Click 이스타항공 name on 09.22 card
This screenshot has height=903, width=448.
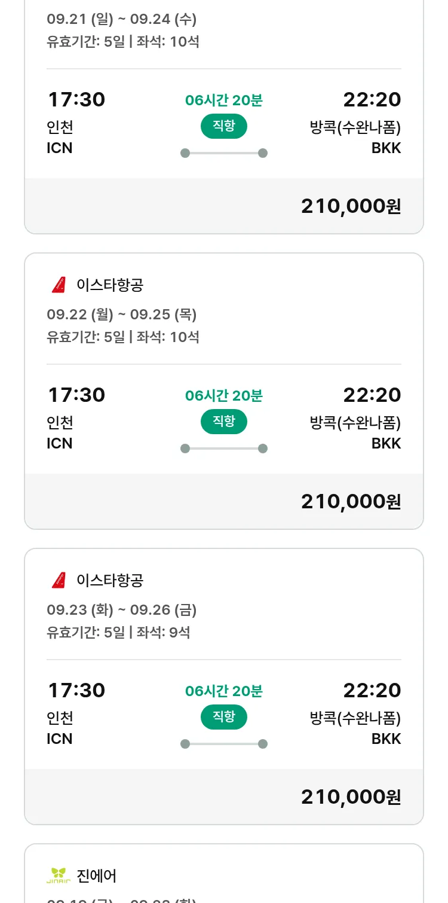click(x=110, y=285)
